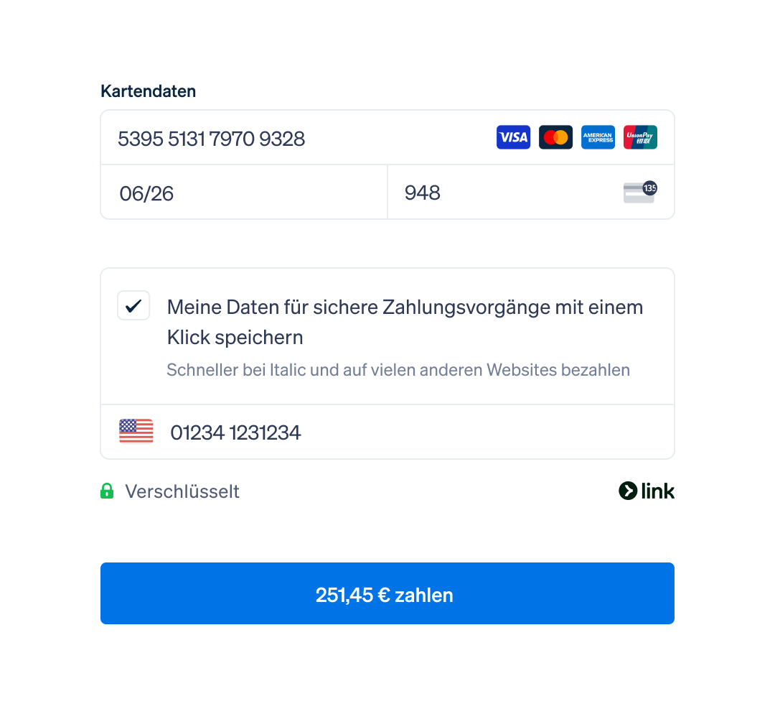Click the circular arrow emblem of Link logo
This screenshot has height=704, width=775.
[628, 491]
